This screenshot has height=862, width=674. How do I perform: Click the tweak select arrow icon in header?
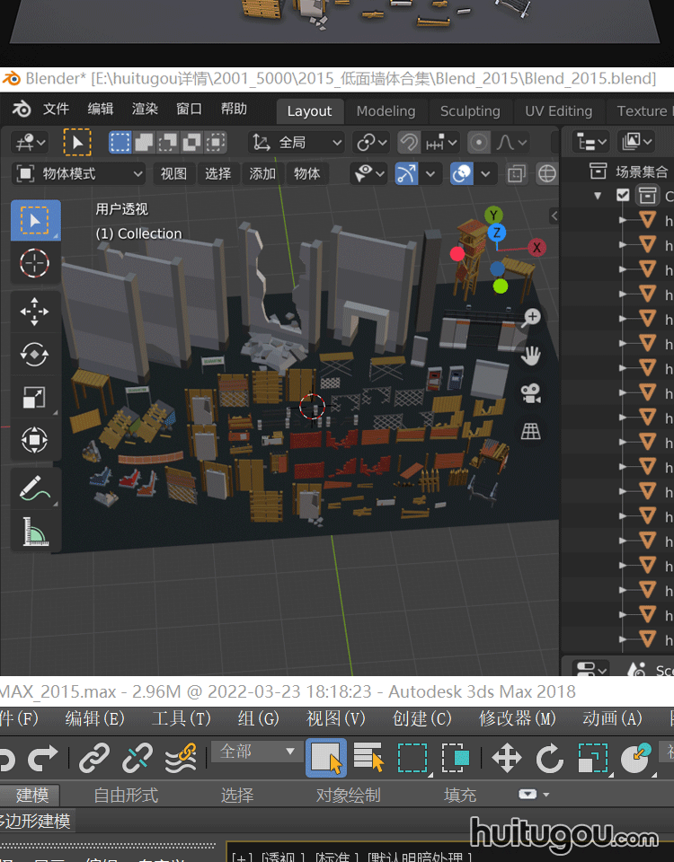(77, 143)
